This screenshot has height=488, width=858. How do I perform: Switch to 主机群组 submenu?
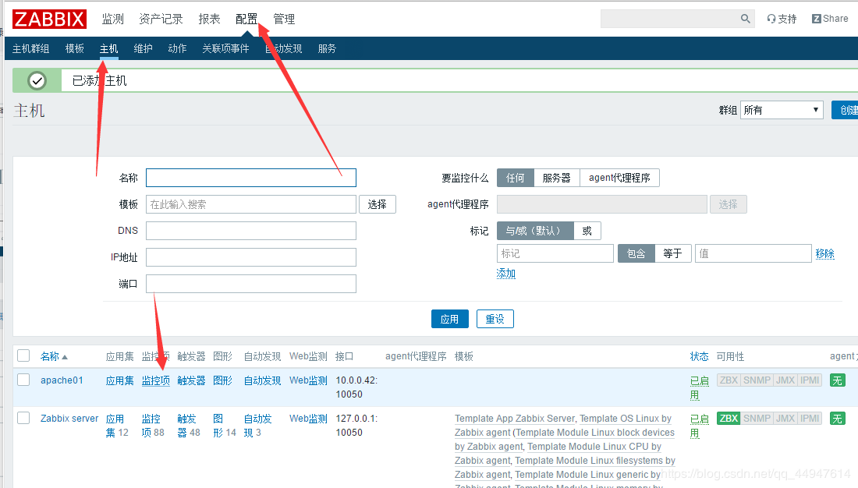pos(31,48)
